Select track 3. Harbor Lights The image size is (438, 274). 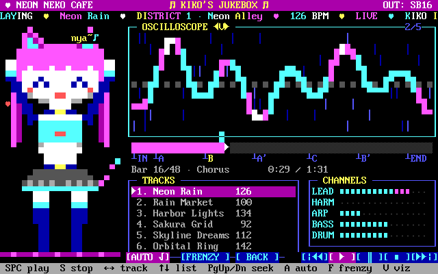(214, 213)
